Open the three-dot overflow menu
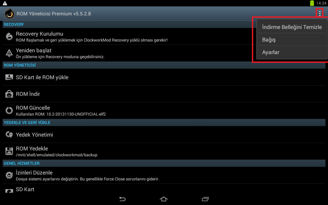Screen dimensions: 328x205 320,13
